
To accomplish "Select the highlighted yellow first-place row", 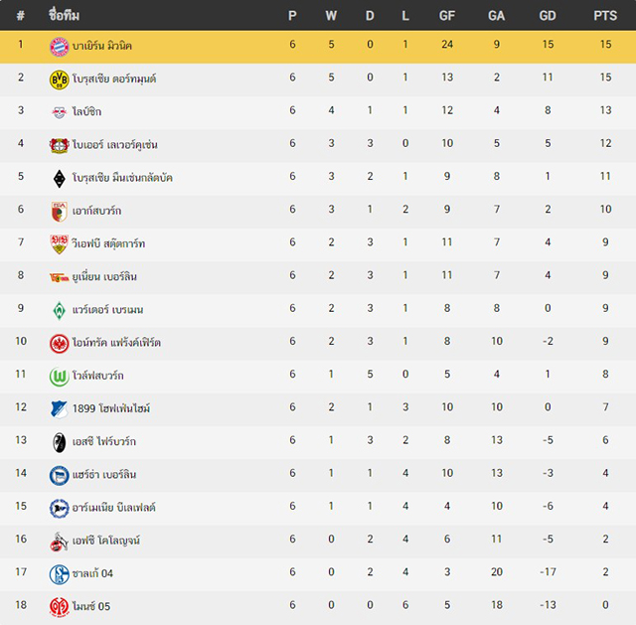I will pos(318,47).
